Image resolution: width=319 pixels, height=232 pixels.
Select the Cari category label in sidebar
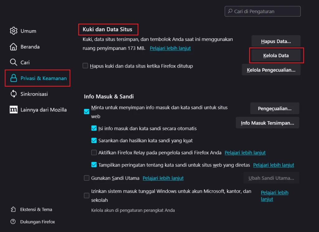point(25,62)
